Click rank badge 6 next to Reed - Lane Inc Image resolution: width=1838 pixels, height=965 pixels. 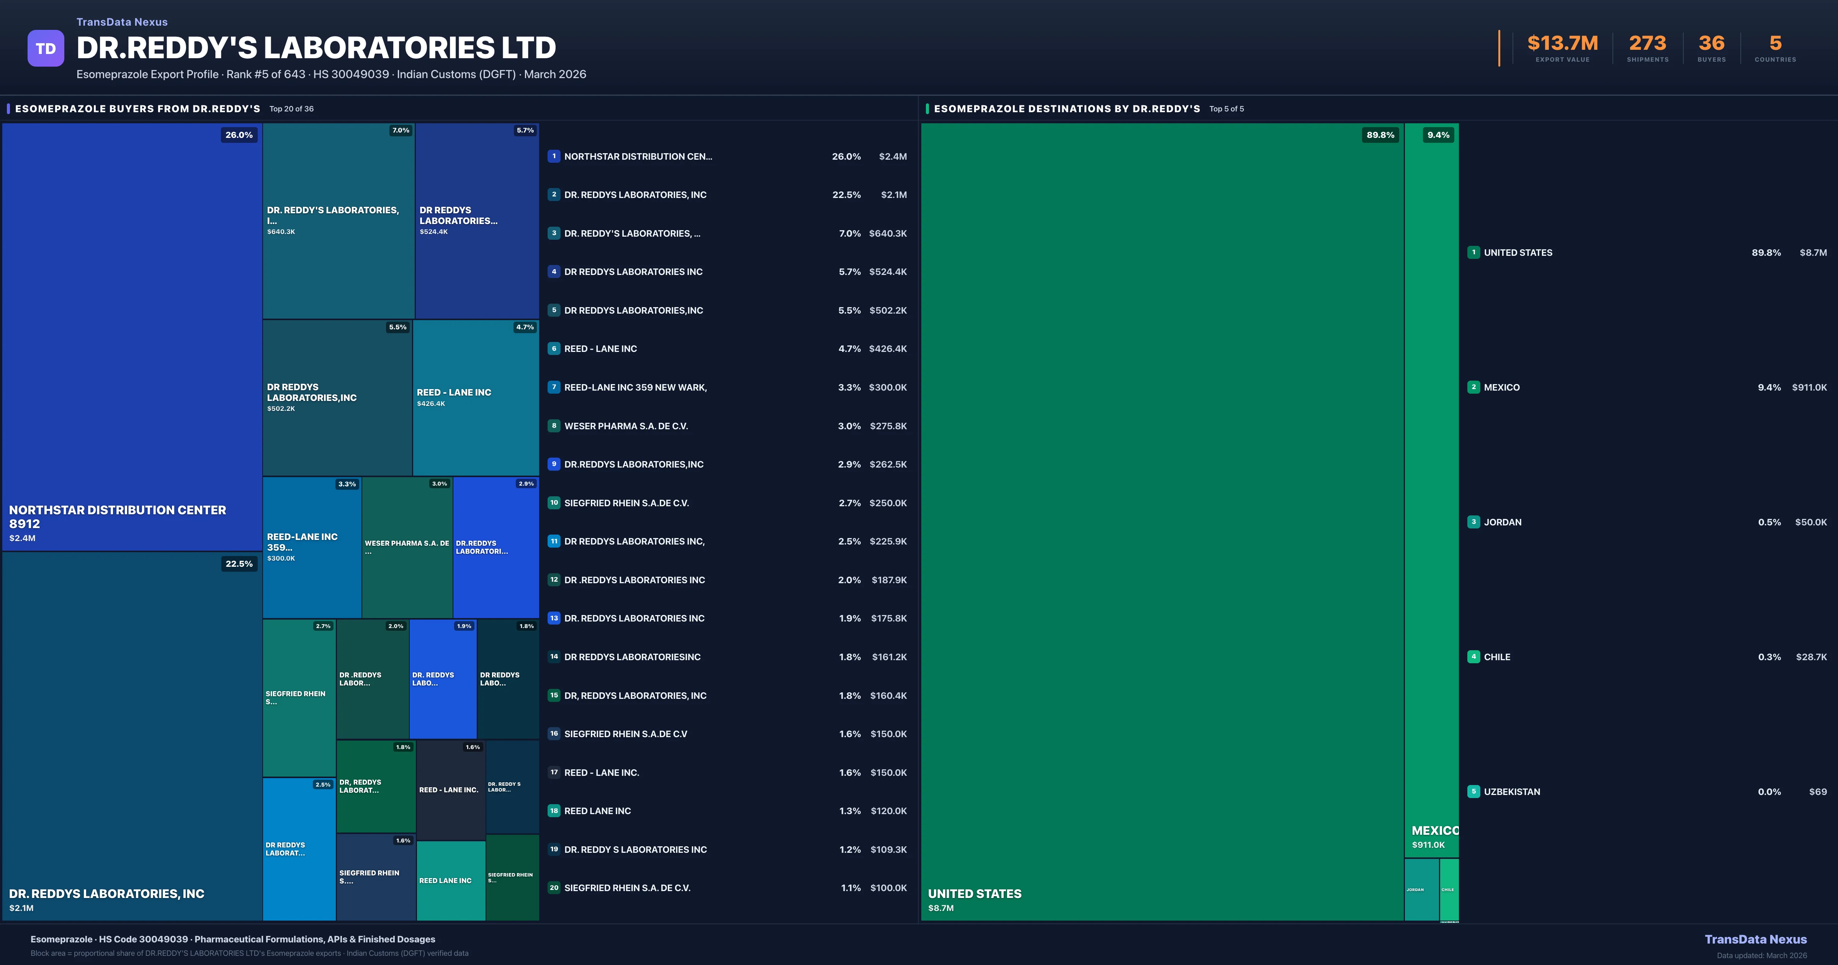(x=554, y=349)
